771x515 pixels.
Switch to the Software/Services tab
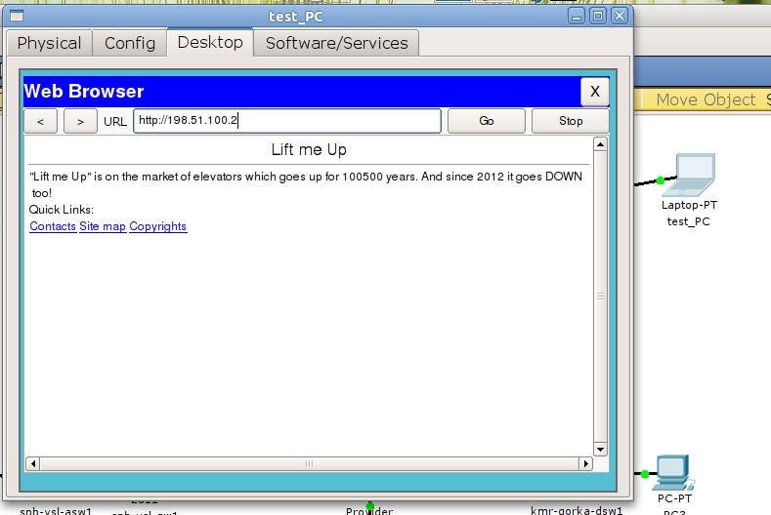[337, 43]
